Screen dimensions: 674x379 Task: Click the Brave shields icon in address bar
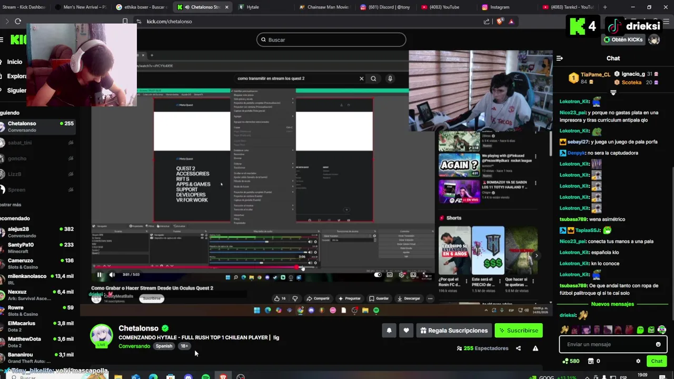point(500,22)
